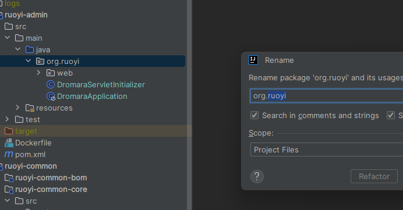Click the Dockerfile icon
Image resolution: width=403 pixels, height=210 pixels.
[x=9, y=143]
